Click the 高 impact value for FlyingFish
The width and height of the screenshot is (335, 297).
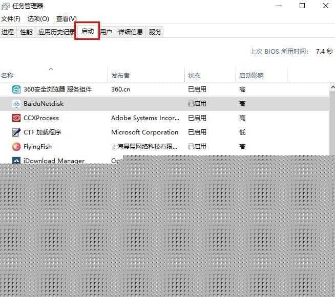[242, 147]
